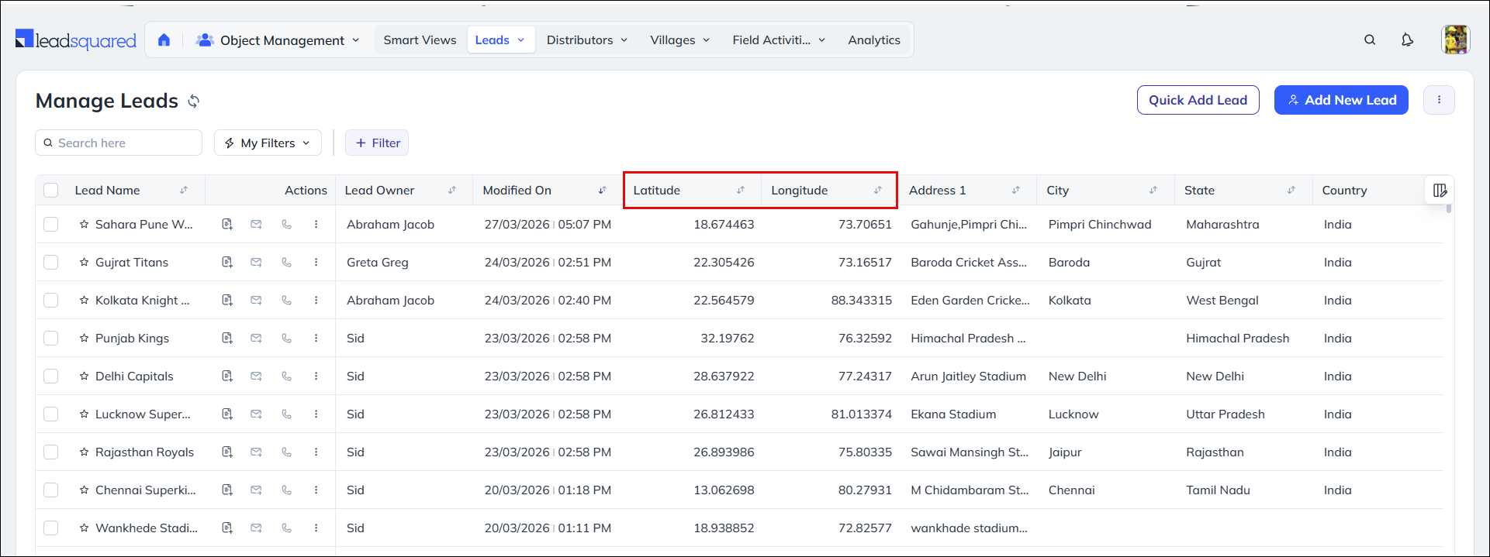This screenshot has width=1490, height=557.
Task: Click the Add New Lead button
Action: pos(1341,100)
